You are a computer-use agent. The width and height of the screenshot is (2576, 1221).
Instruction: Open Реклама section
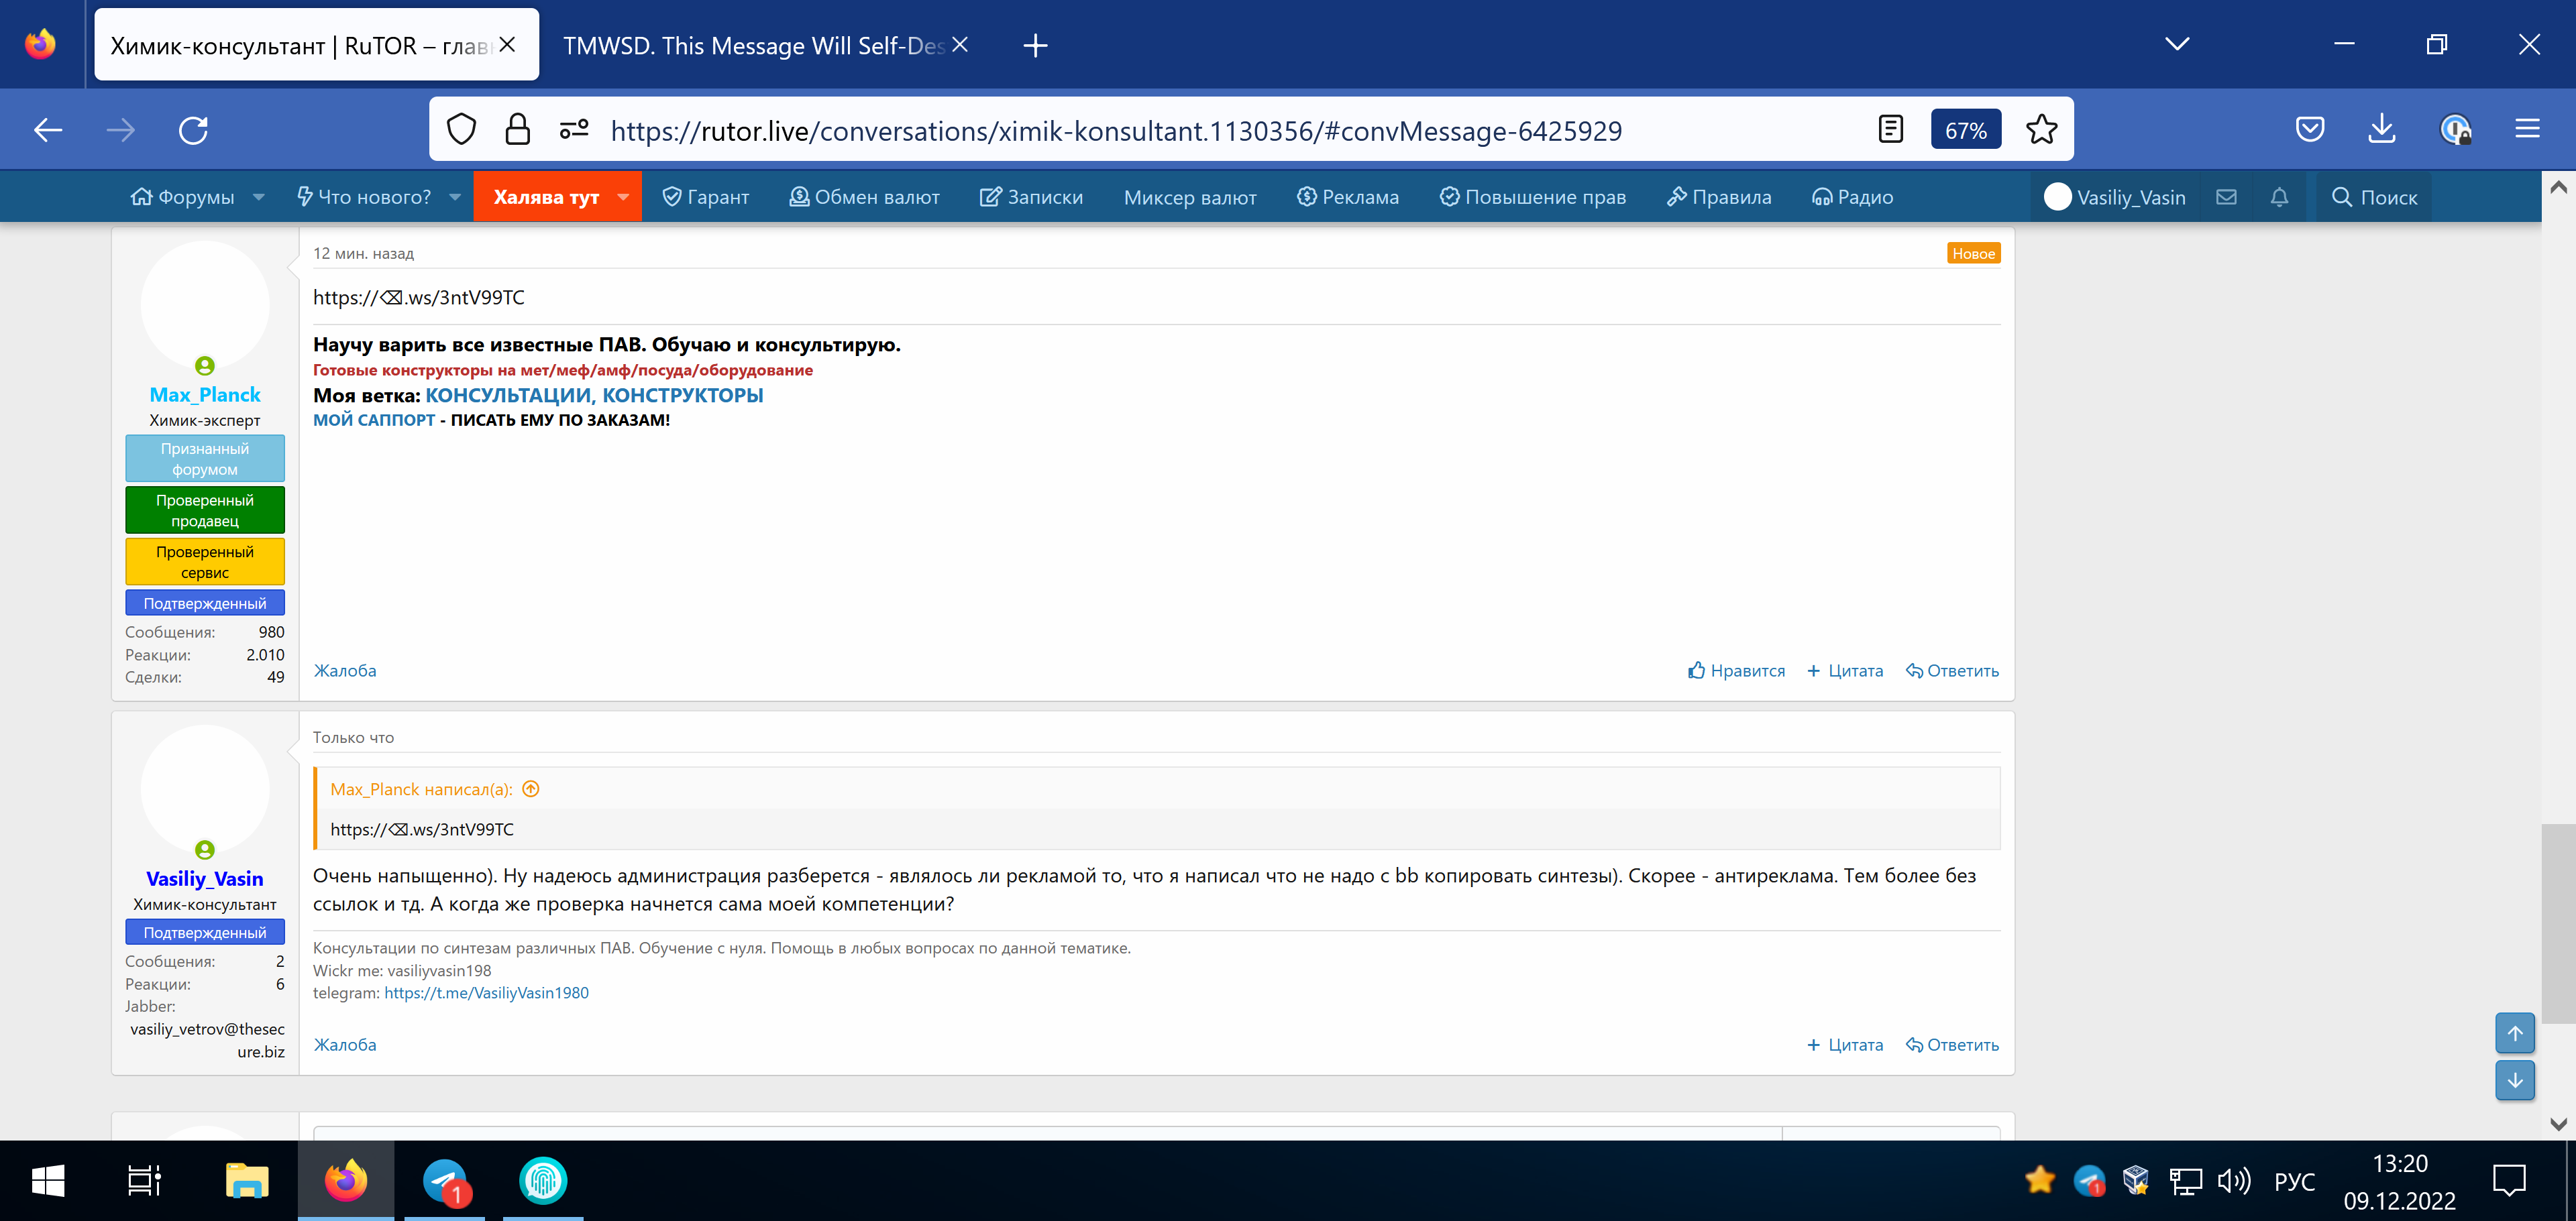(x=1348, y=197)
